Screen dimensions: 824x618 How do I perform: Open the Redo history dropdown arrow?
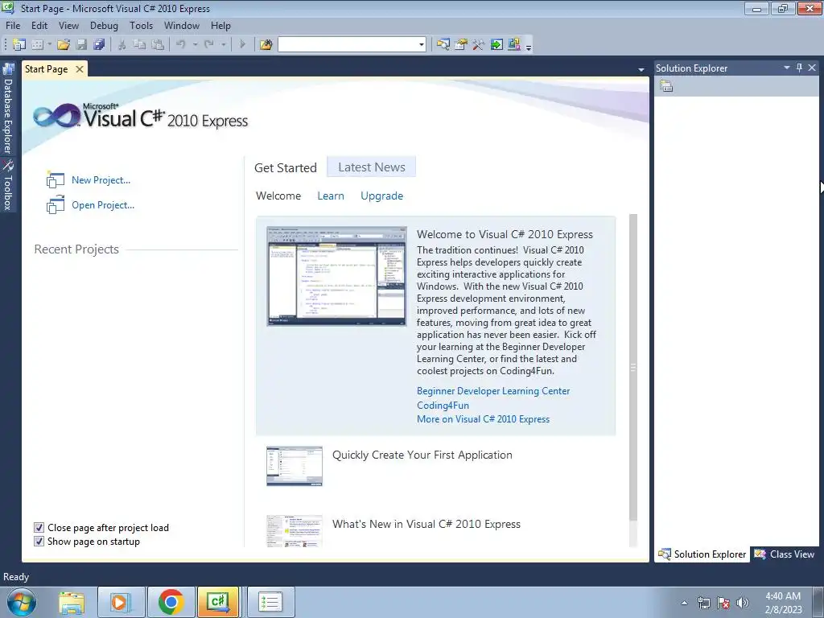224,45
